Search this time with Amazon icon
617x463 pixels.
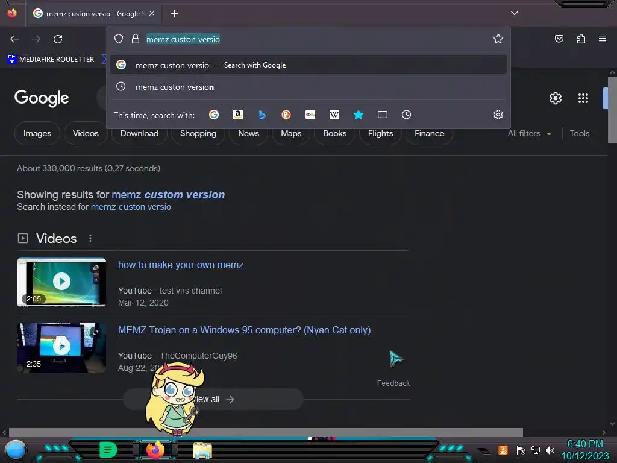[237, 115]
